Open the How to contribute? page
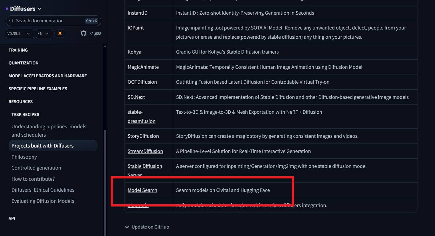Viewport: 435px width, 236px height. pyautogui.click(x=33, y=179)
